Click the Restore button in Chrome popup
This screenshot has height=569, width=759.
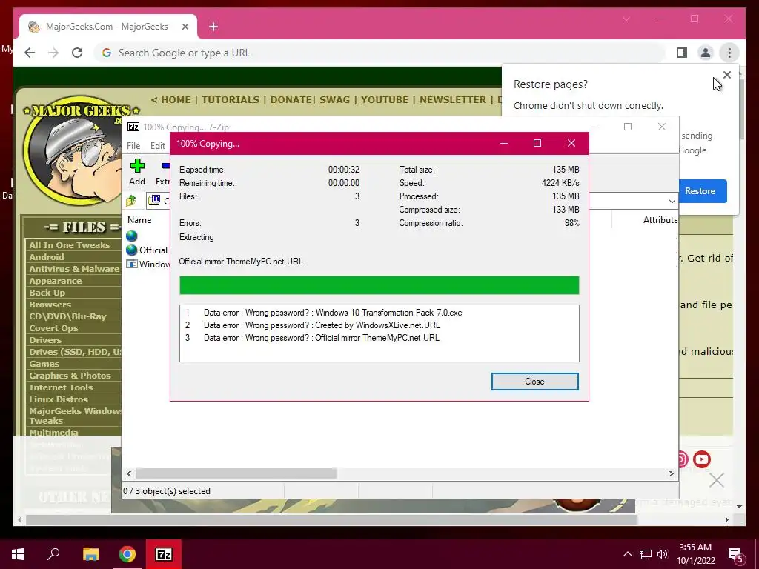pyautogui.click(x=700, y=190)
